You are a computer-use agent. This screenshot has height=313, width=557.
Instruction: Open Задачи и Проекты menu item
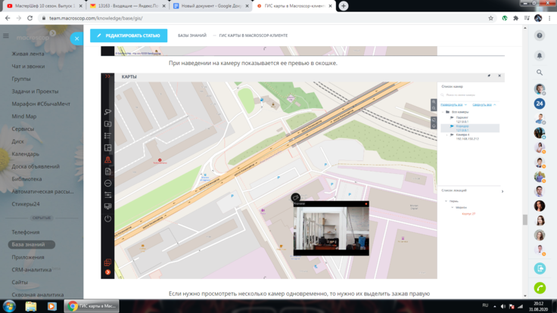(35, 91)
